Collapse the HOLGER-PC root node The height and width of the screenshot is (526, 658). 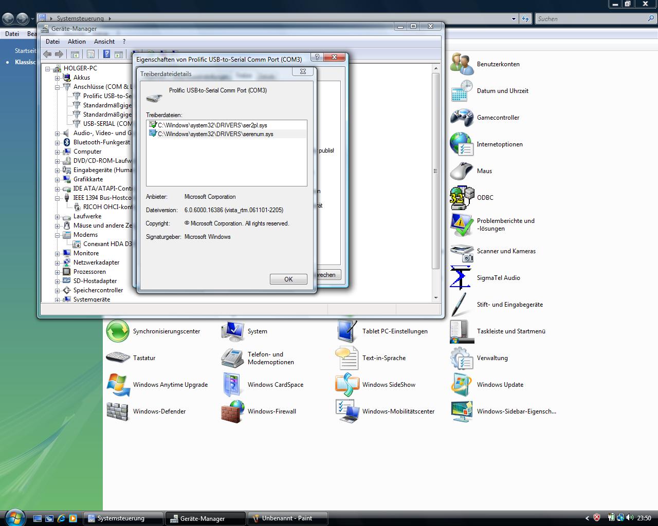pyautogui.click(x=48, y=68)
